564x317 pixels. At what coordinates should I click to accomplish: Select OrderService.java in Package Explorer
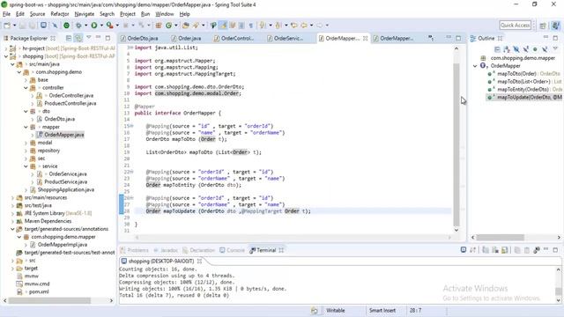coord(68,174)
